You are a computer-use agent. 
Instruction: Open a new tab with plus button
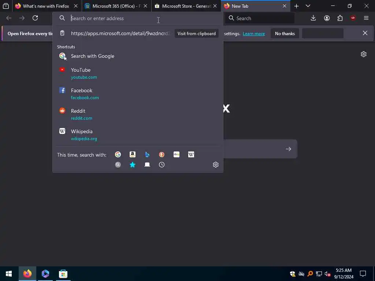(x=296, y=6)
